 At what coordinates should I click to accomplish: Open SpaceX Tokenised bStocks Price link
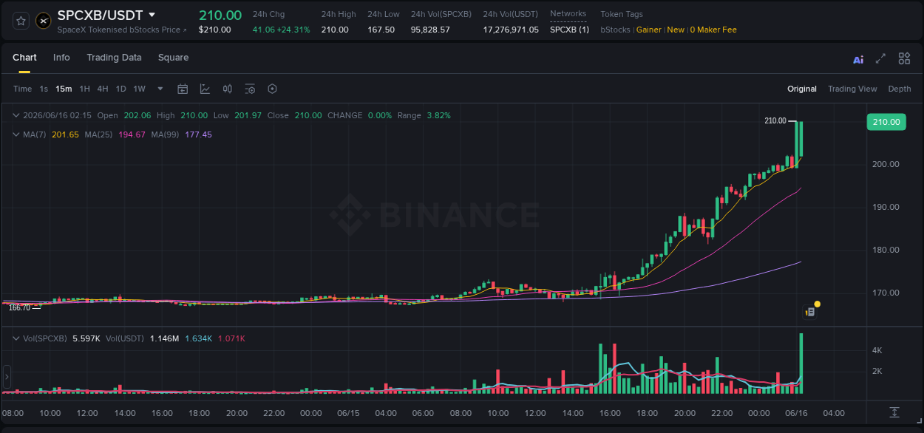point(122,30)
